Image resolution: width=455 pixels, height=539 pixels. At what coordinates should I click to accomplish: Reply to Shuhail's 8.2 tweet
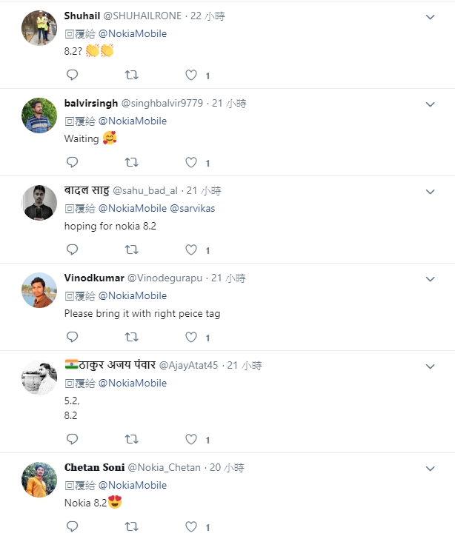point(72,75)
